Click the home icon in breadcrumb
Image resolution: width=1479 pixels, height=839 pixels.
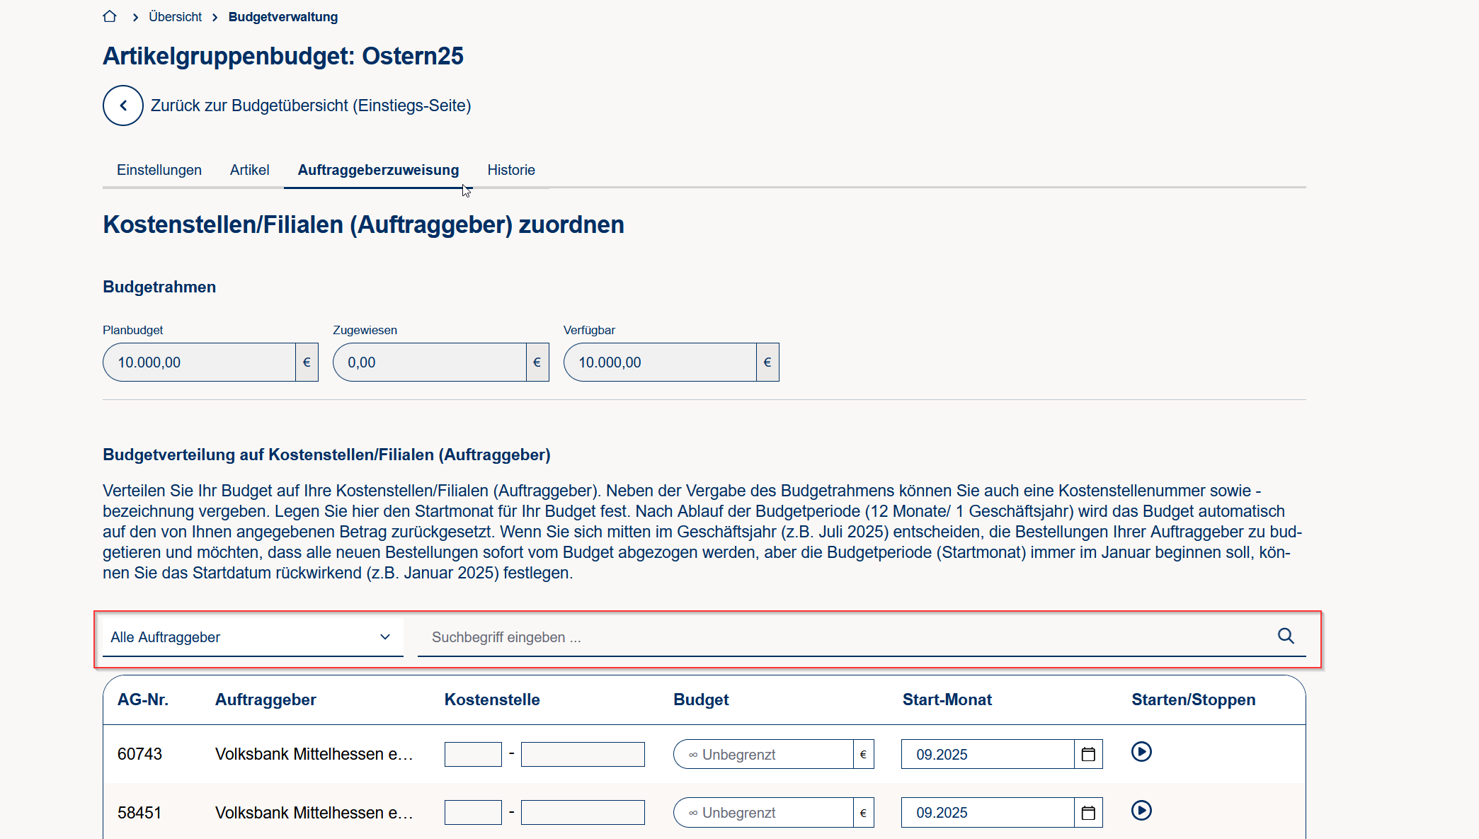[110, 16]
